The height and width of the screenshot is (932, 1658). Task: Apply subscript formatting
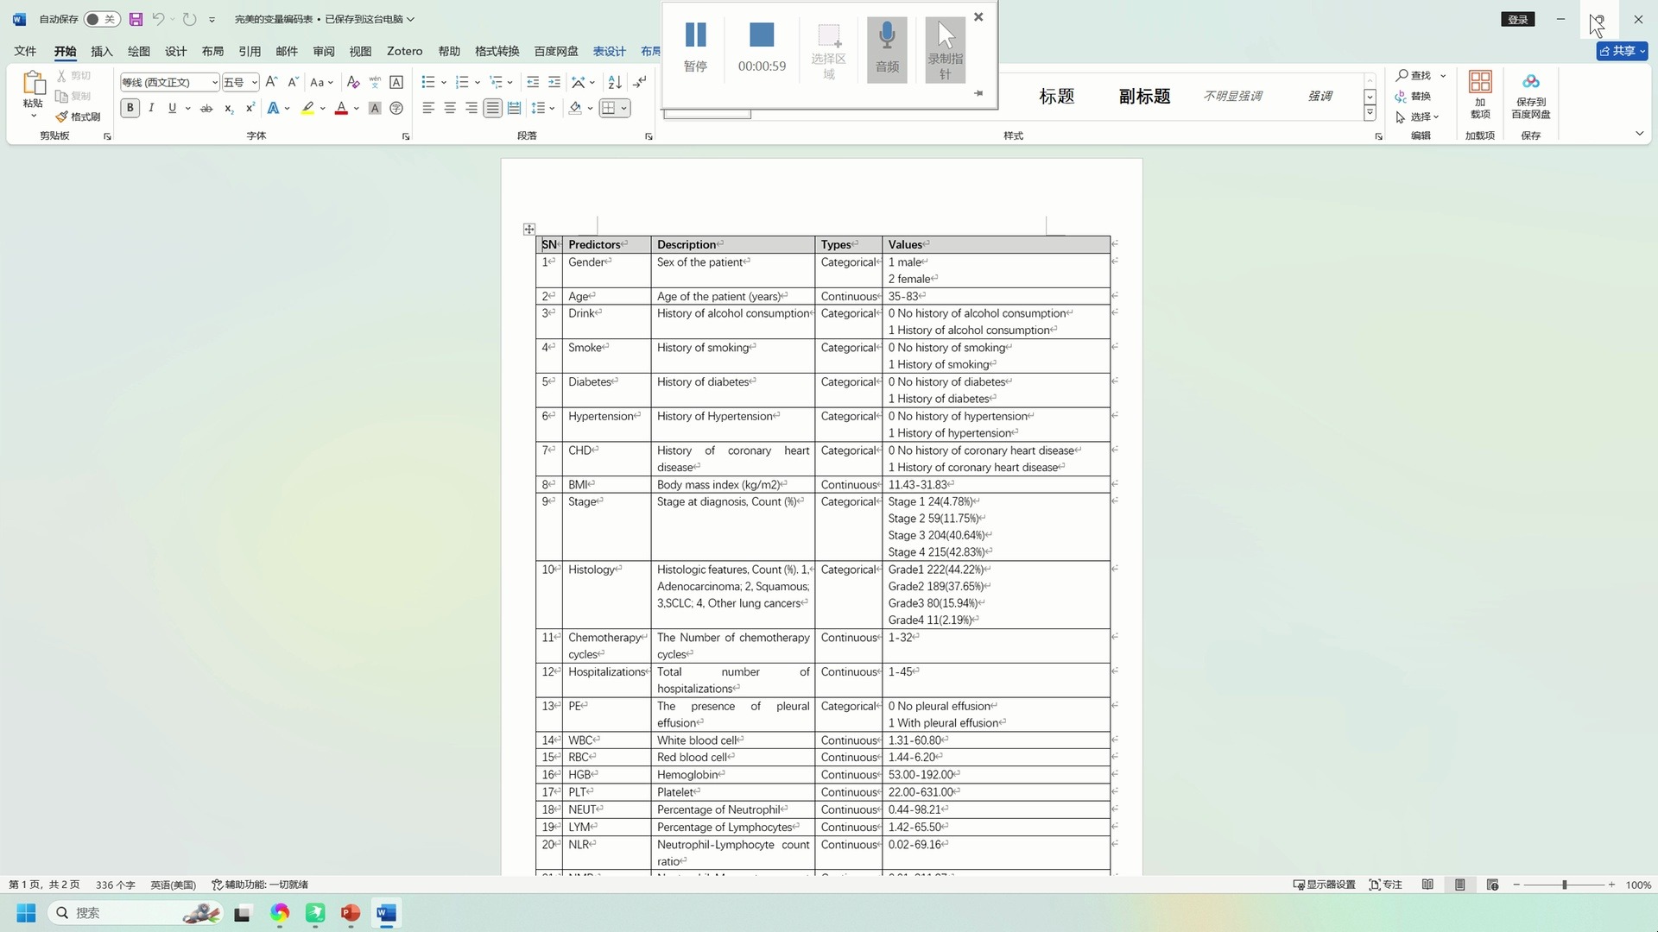228,108
